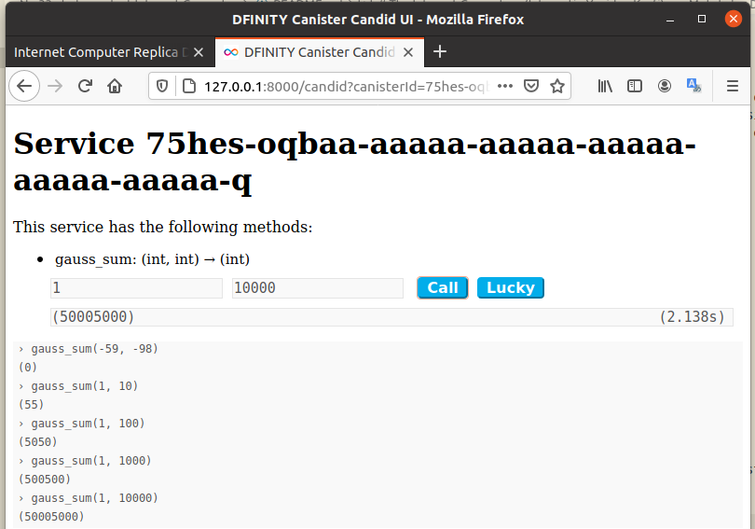Image resolution: width=755 pixels, height=529 pixels.
Task: Close the DFINITY Canister Candid tab
Action: click(x=408, y=52)
